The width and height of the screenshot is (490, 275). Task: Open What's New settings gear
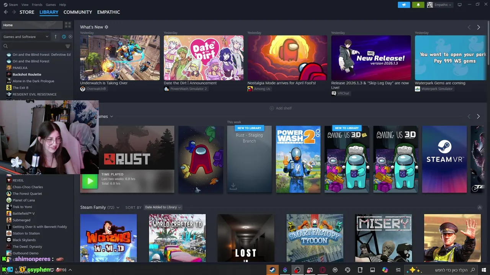tap(106, 27)
